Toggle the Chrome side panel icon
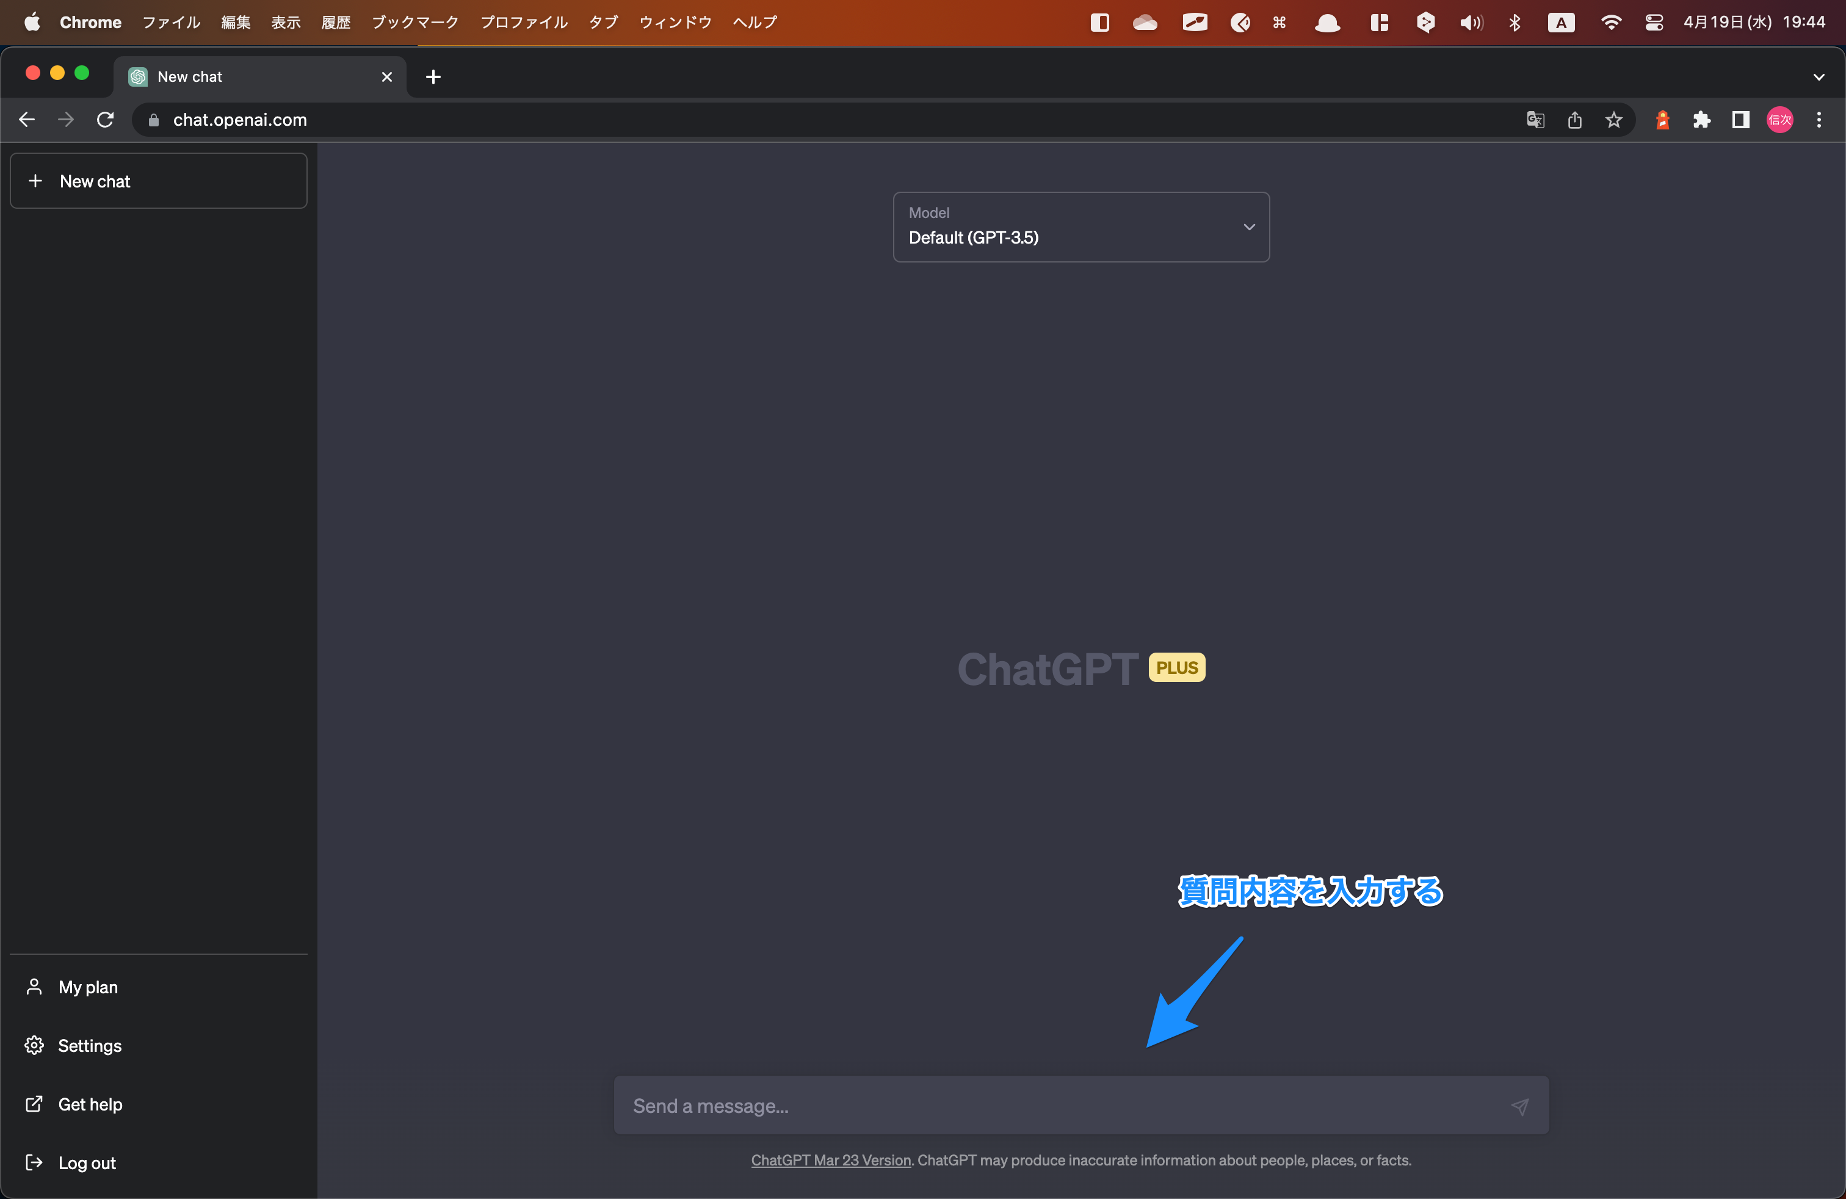 tap(1740, 120)
